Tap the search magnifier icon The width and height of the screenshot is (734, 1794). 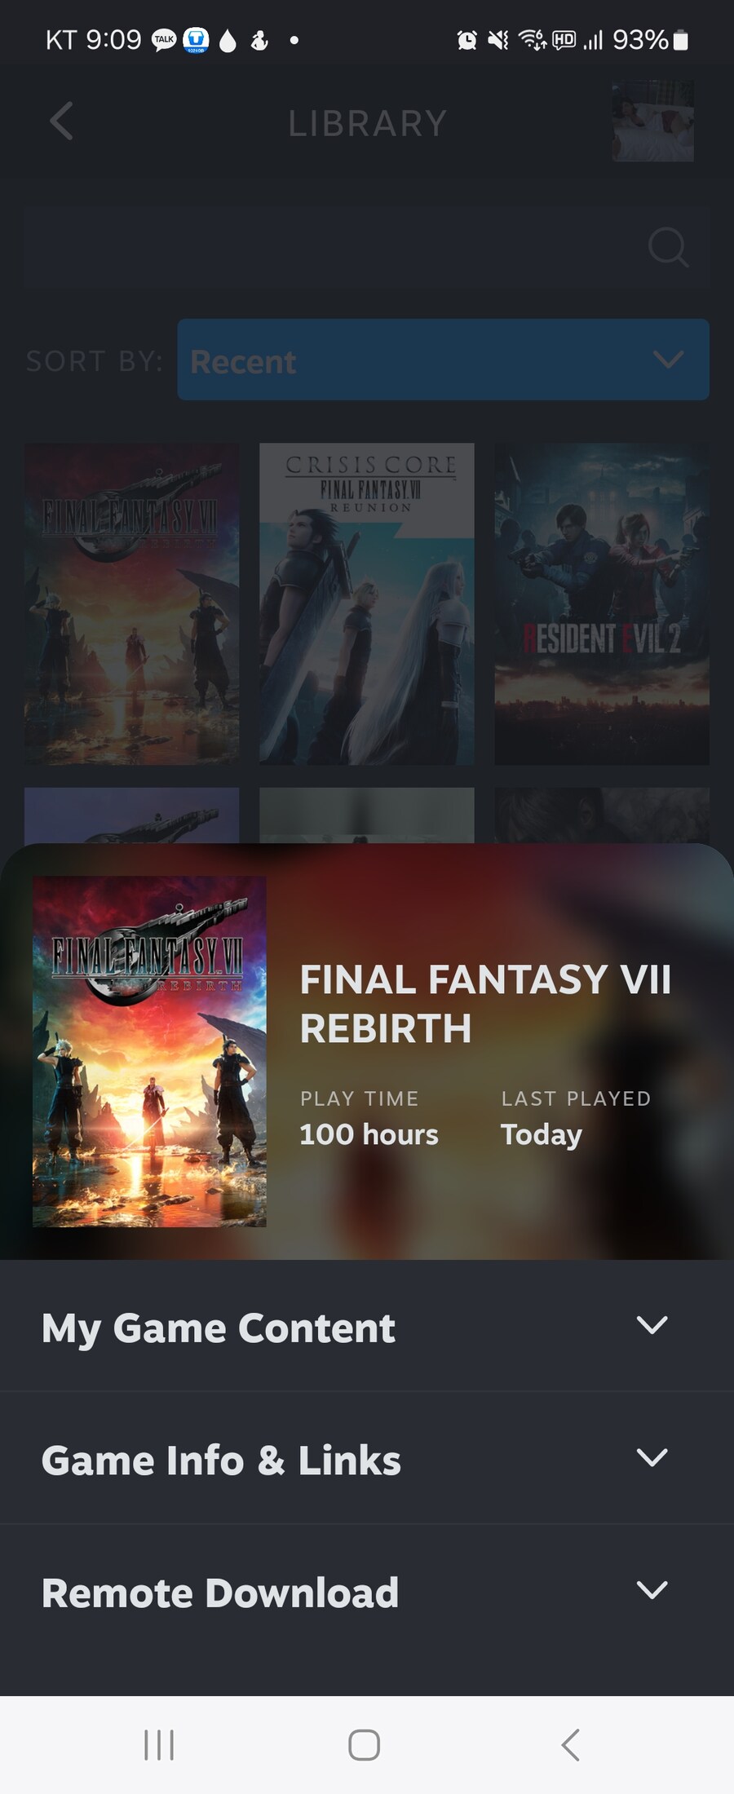point(668,246)
